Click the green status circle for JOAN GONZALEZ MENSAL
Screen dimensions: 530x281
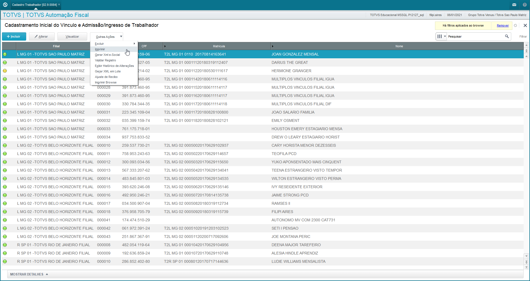pos(5,54)
